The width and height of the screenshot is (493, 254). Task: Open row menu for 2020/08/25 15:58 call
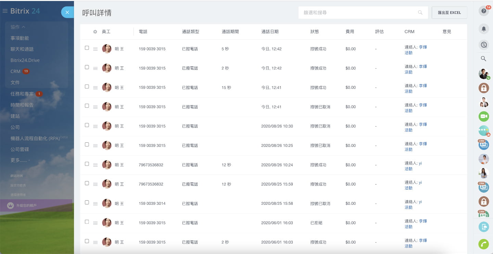pyautogui.click(x=96, y=204)
